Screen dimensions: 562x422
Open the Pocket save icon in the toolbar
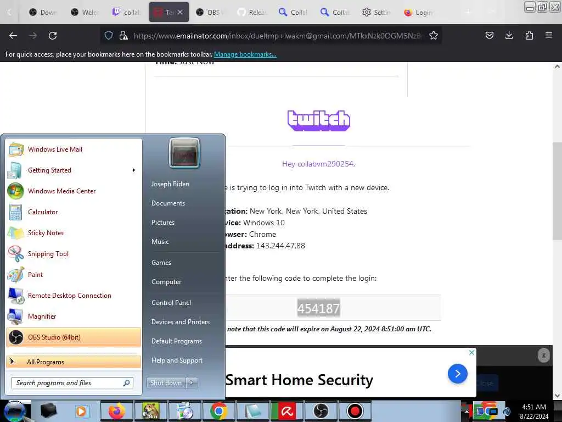pos(489,35)
